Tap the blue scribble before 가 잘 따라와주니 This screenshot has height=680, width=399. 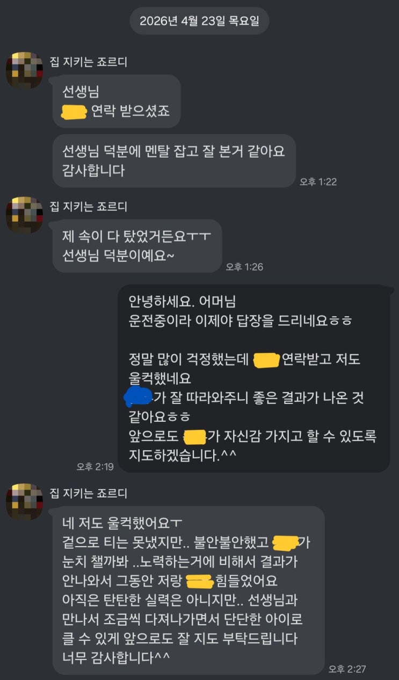click(138, 398)
